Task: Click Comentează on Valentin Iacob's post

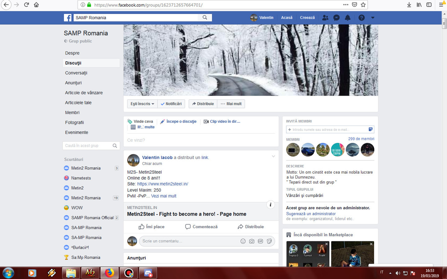Action: (201, 227)
